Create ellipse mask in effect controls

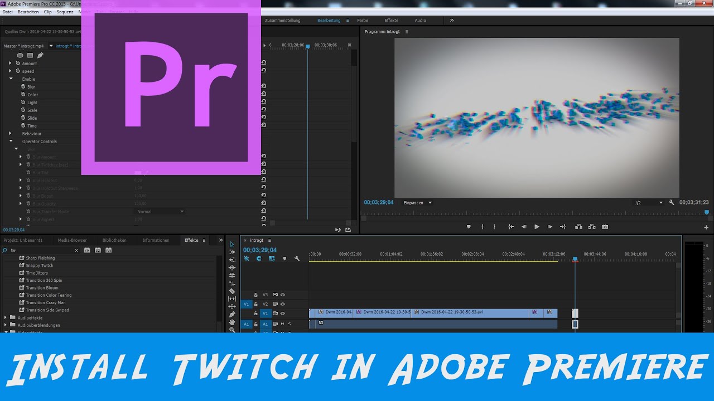[x=20, y=55]
